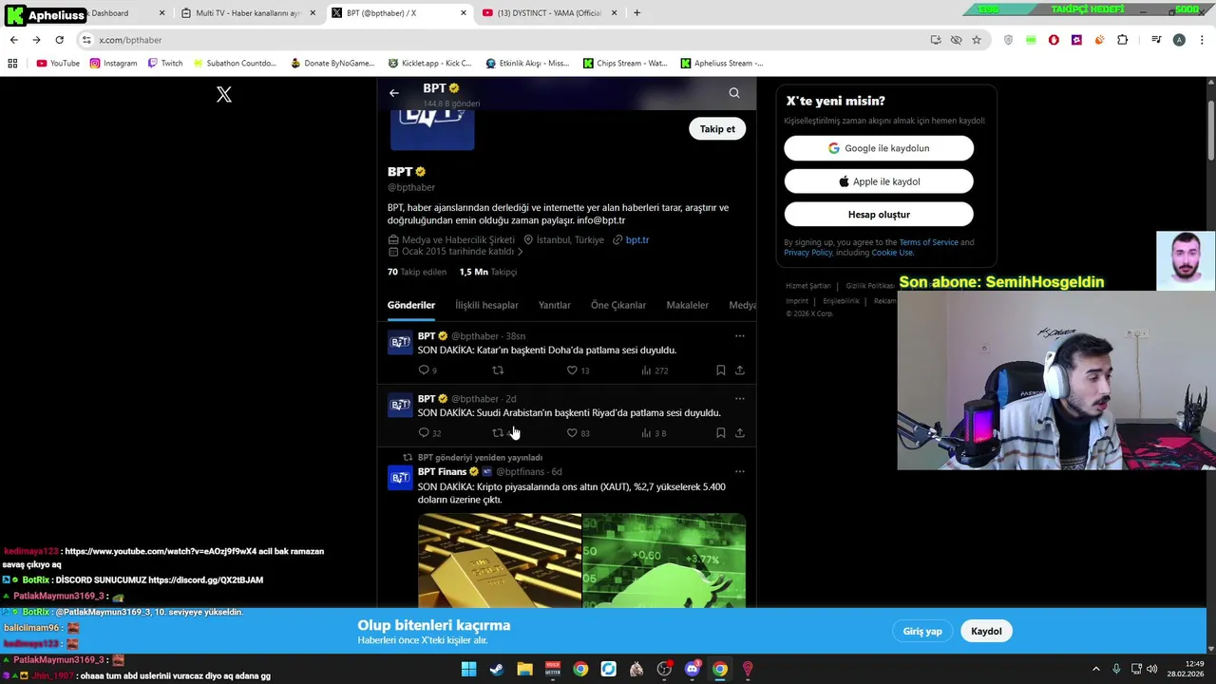Image resolution: width=1216 pixels, height=684 pixels.
Task: Reply to the Riyad explosion post
Action: tap(424, 433)
